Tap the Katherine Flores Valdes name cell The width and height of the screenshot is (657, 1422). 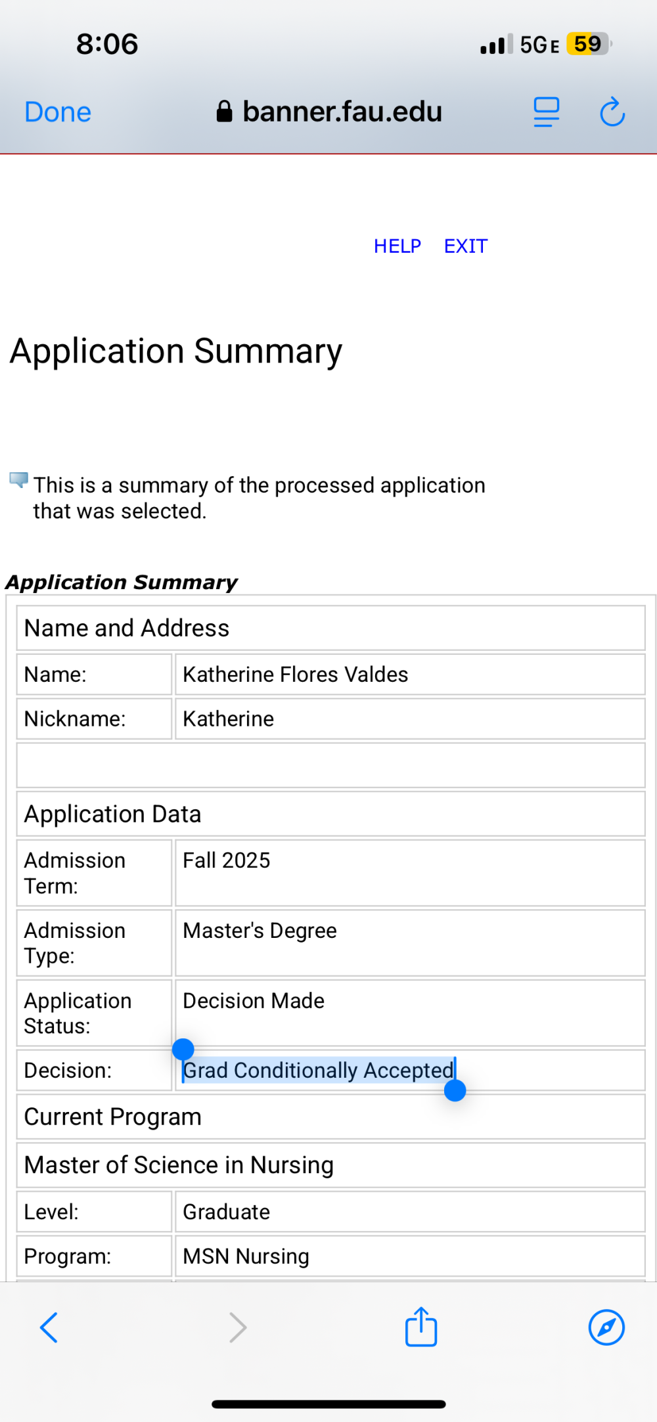click(410, 675)
